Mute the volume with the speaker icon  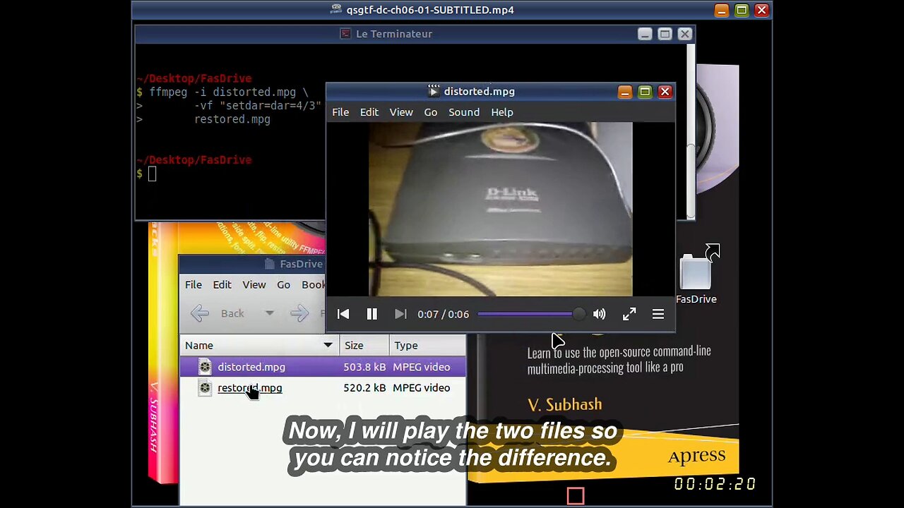point(599,314)
